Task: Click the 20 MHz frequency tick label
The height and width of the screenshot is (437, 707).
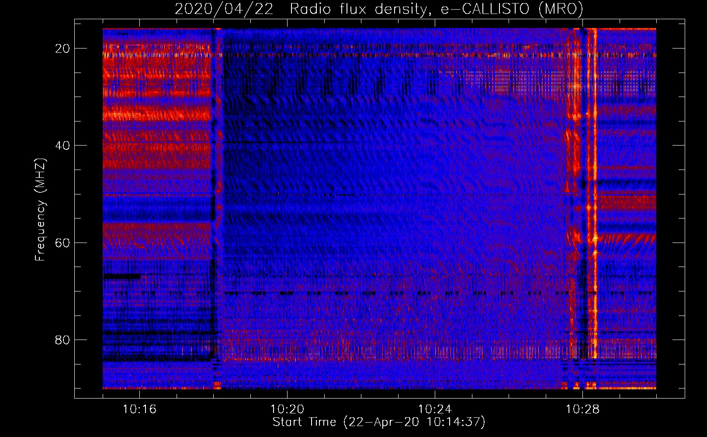Action: click(62, 49)
